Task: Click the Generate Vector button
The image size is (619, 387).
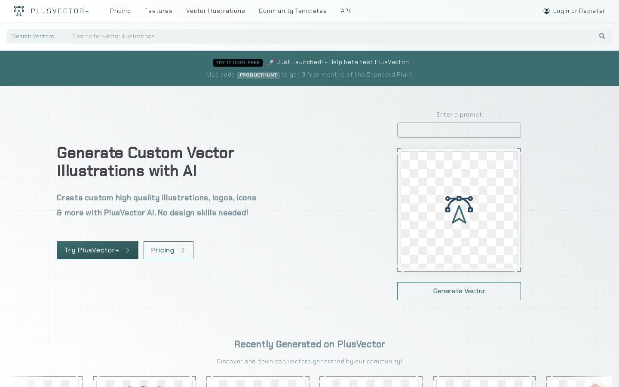Action: pos(459,291)
